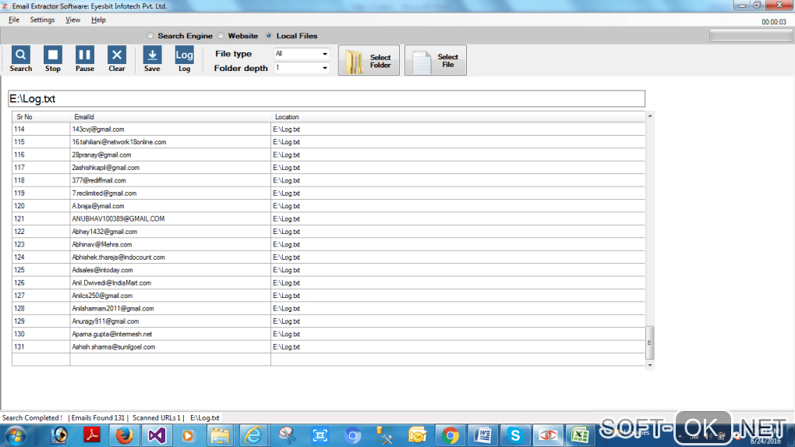Select email A.braja@ymail.com

click(98, 206)
